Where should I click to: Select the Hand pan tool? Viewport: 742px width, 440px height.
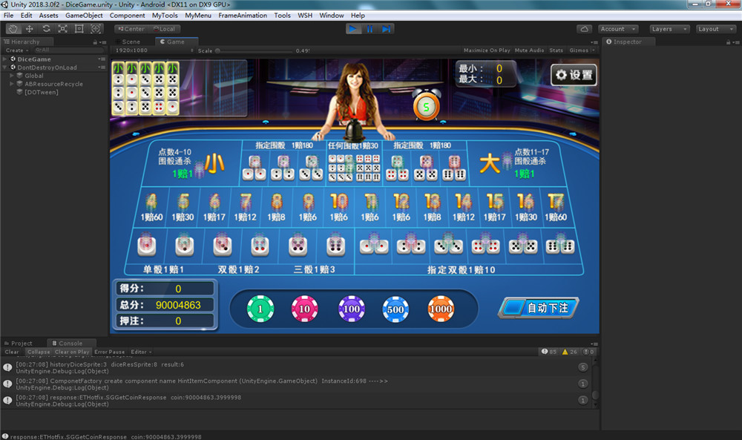(x=13, y=28)
